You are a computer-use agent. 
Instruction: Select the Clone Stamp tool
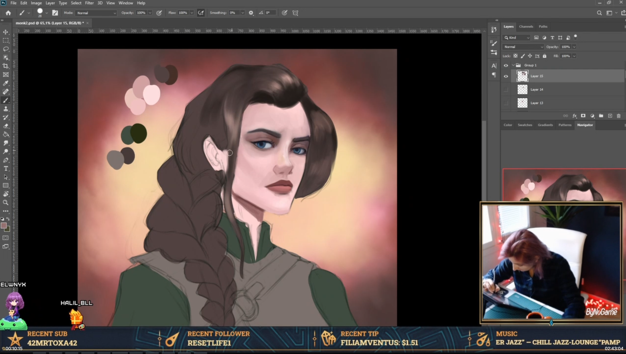click(x=6, y=109)
